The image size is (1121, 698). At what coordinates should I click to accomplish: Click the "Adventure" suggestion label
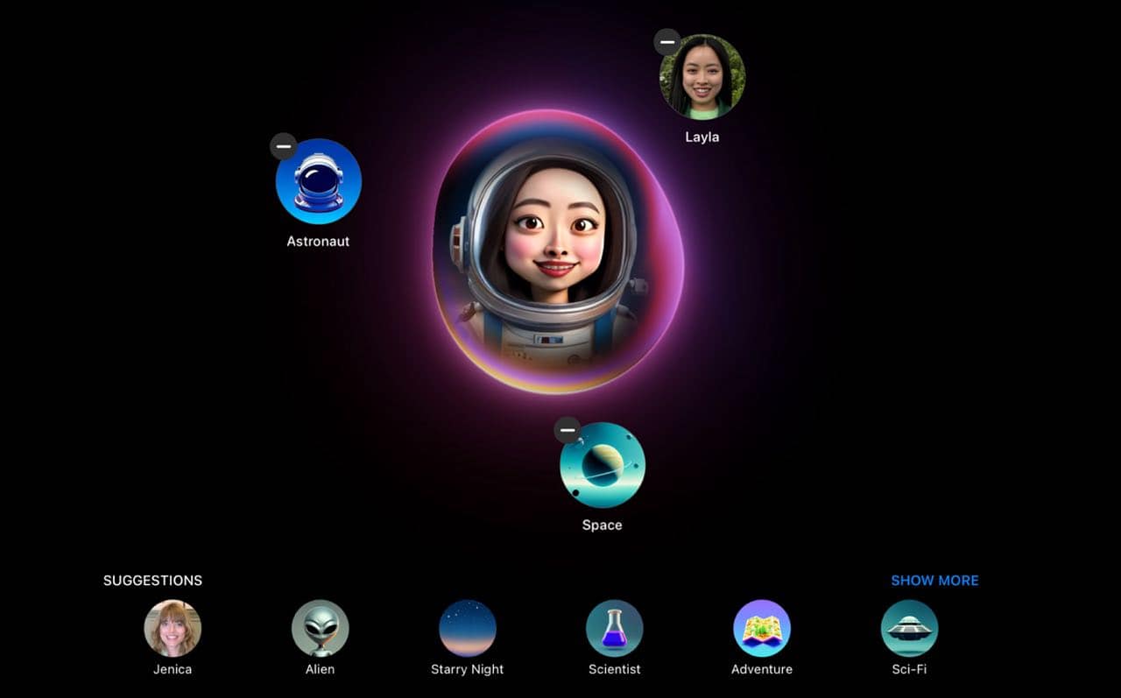coord(761,669)
